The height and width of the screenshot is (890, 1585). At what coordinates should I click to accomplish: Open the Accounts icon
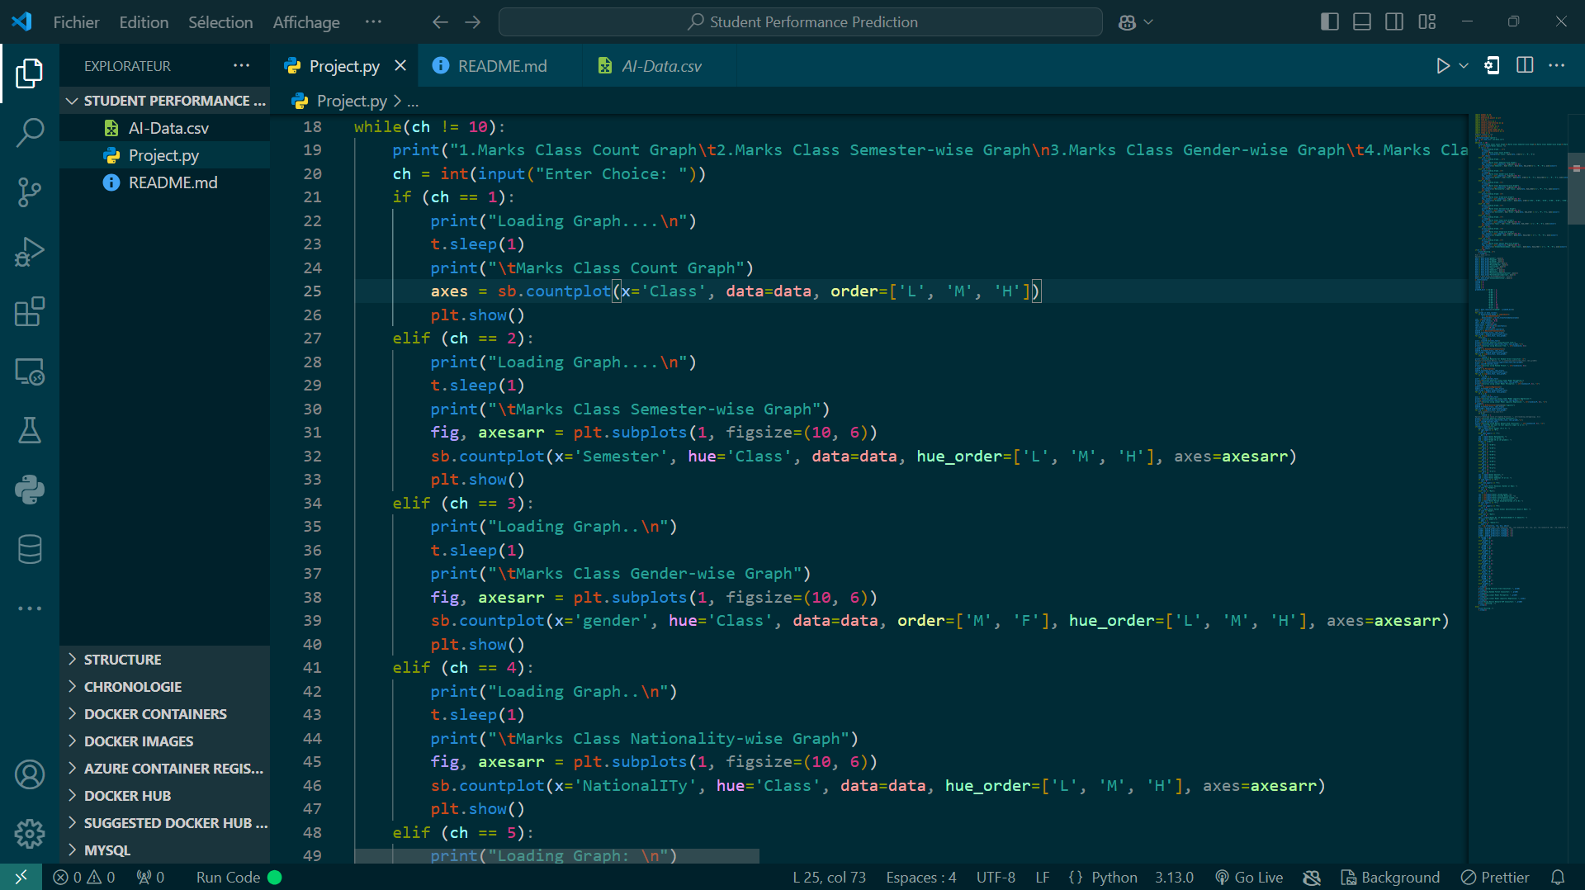[30, 774]
